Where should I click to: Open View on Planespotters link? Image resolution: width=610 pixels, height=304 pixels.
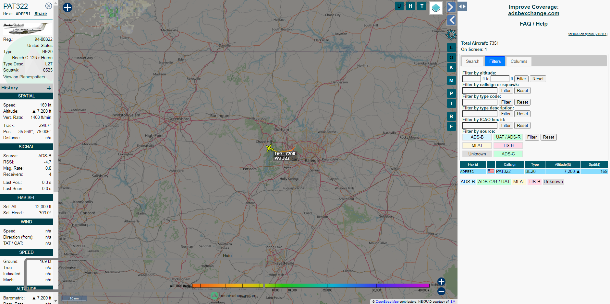(x=24, y=77)
